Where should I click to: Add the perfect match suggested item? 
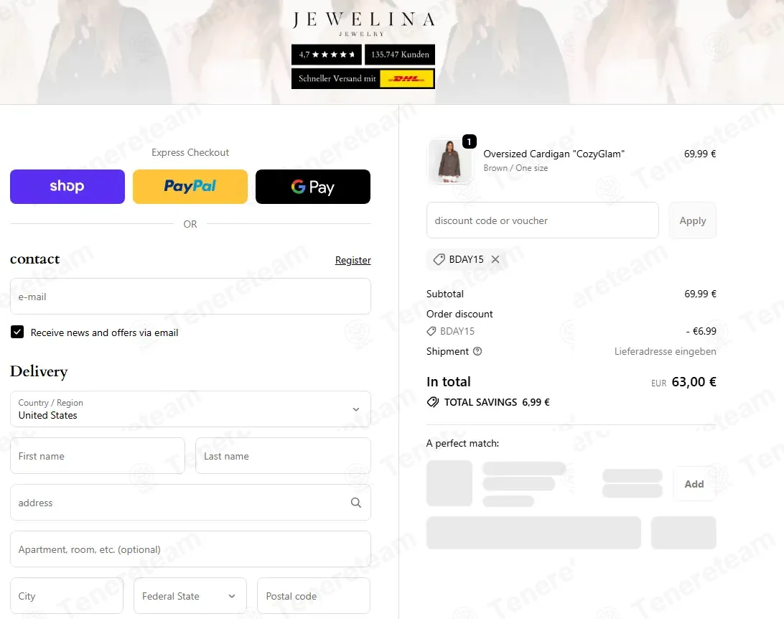(x=694, y=484)
